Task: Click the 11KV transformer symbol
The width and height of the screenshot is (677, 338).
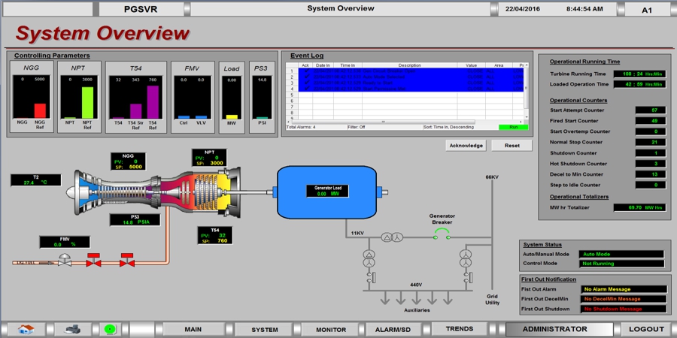Action: [x=392, y=237]
